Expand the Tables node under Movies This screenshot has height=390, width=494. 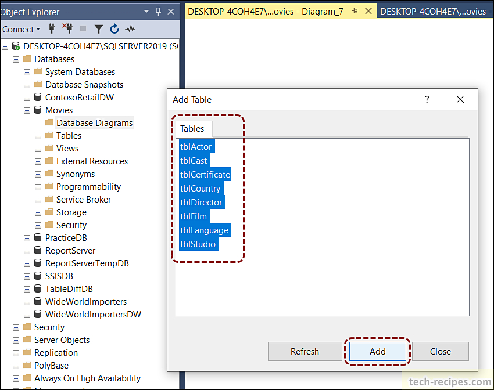coord(38,135)
